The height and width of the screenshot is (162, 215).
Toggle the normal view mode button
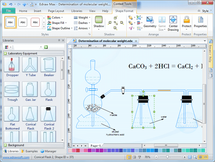click(x=129, y=157)
